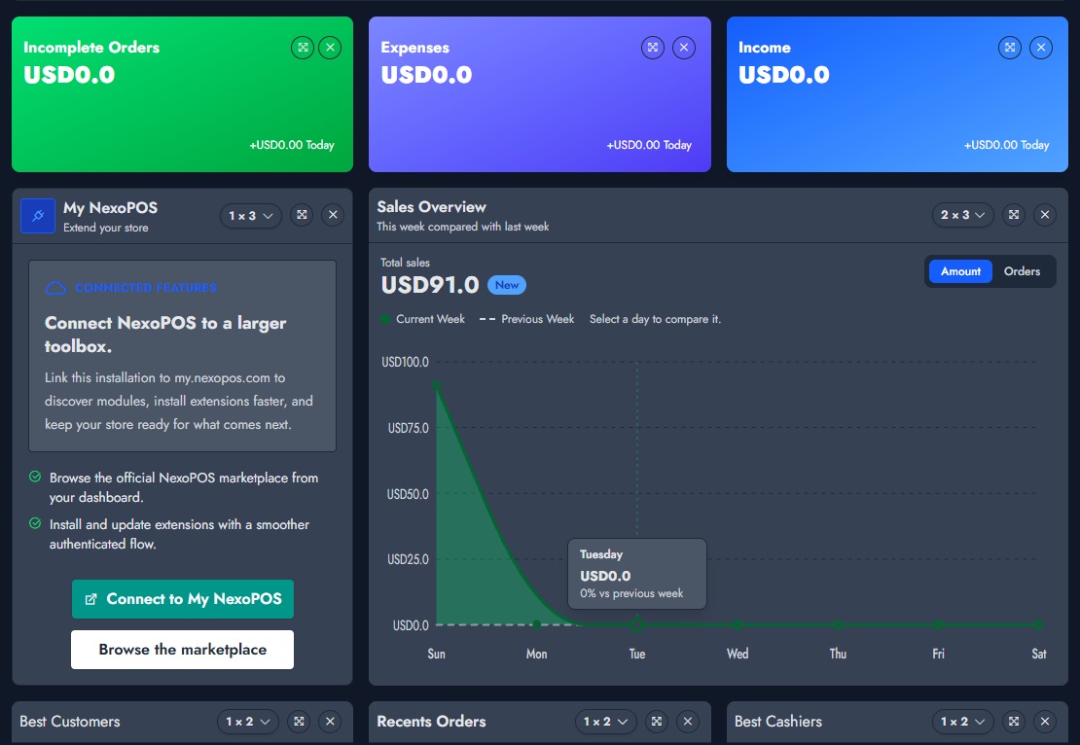Image resolution: width=1080 pixels, height=745 pixels.
Task: Expand the Sales Overview widget
Action: pyautogui.click(x=1014, y=215)
